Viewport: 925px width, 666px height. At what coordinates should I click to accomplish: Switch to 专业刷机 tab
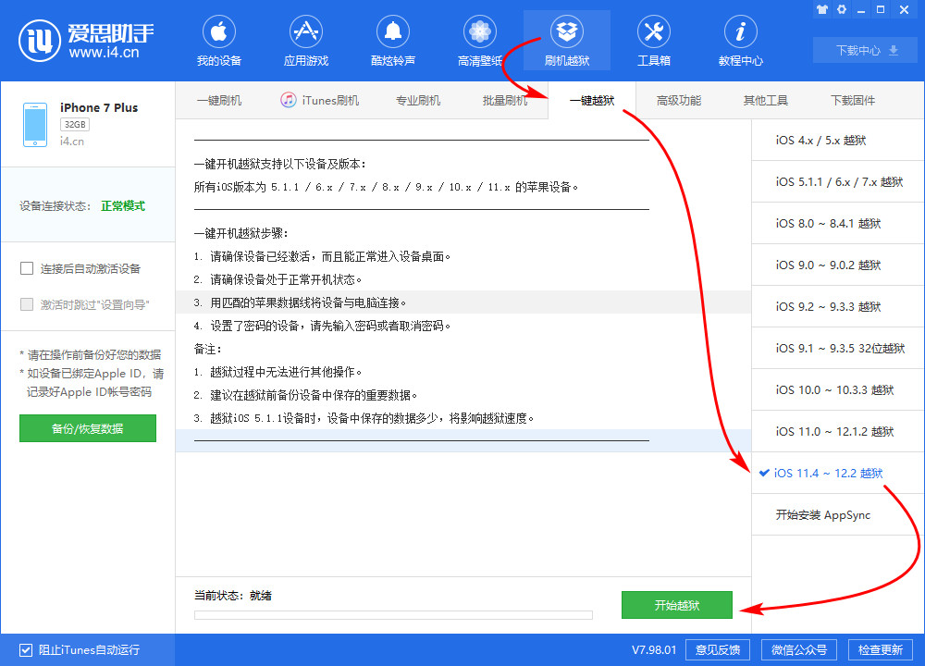(418, 100)
